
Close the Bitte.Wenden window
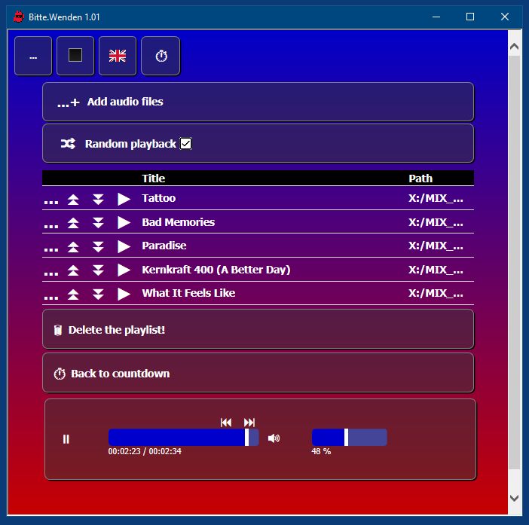coord(505,17)
